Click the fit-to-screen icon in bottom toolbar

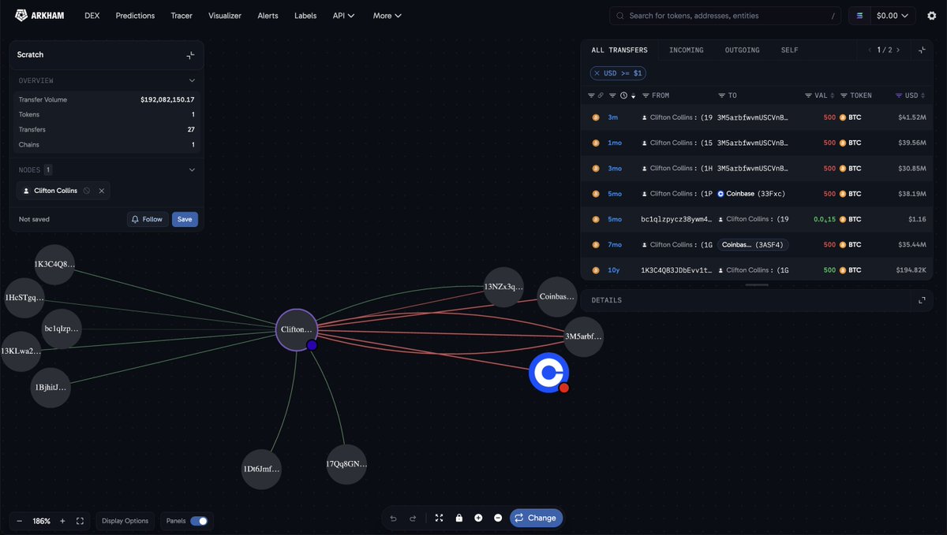tap(439, 518)
